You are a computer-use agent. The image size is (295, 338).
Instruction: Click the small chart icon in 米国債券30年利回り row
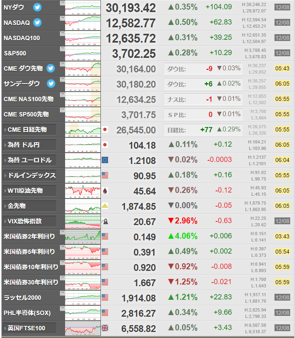coord(62,278)
